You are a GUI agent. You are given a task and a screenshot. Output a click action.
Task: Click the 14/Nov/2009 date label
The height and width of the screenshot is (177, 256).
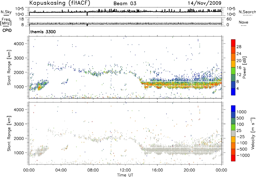(x=204, y=3)
